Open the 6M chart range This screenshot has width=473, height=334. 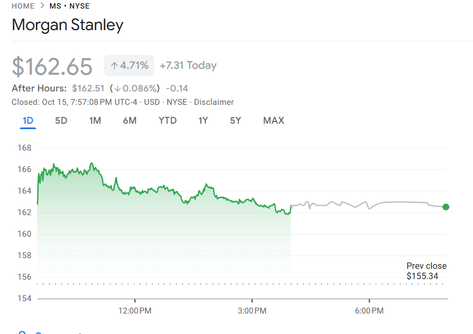tap(130, 120)
